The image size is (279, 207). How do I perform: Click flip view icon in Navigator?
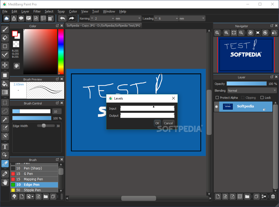(x=274, y=33)
